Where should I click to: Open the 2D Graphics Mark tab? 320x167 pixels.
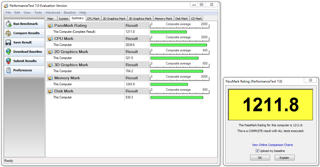click(x=114, y=18)
